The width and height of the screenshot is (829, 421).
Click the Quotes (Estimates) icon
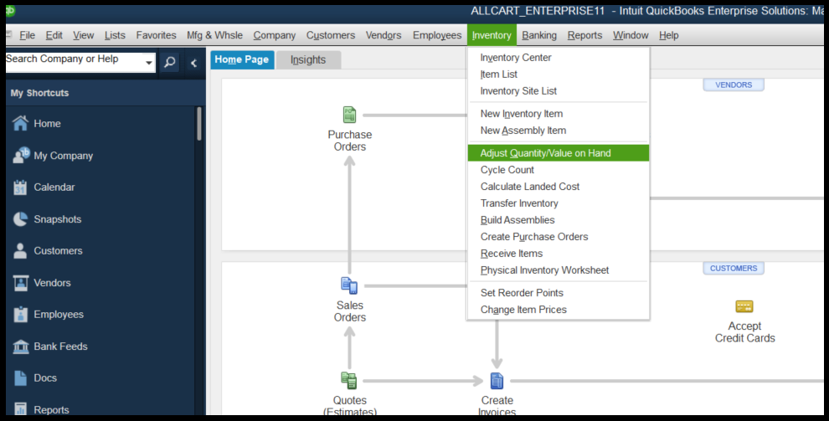coord(349,381)
